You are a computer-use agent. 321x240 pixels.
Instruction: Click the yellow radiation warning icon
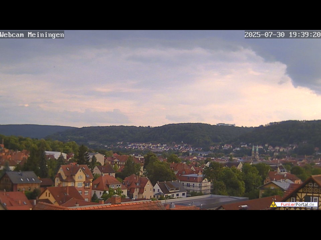coord(273,204)
